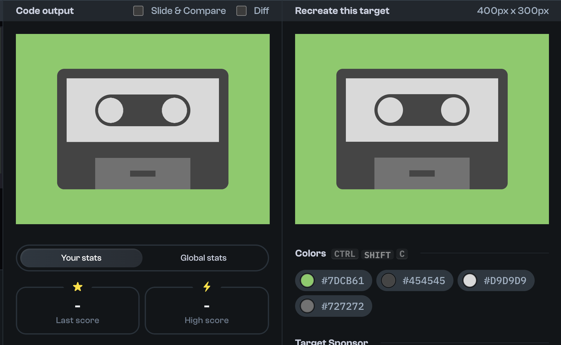
Task: Switch to the Your stats tab
Action: (x=81, y=258)
